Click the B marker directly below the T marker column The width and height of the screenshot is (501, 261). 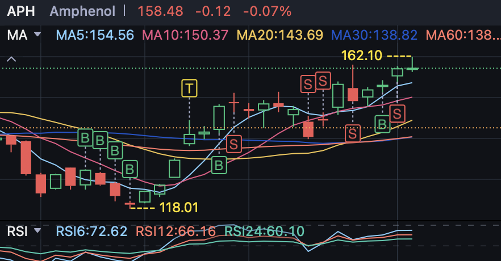click(219, 166)
